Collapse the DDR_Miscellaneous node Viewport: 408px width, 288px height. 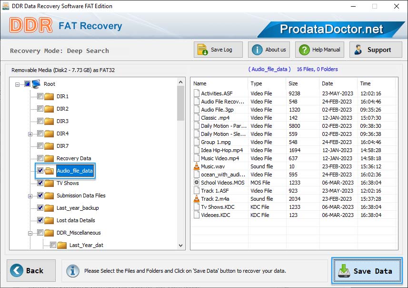click(x=30, y=233)
